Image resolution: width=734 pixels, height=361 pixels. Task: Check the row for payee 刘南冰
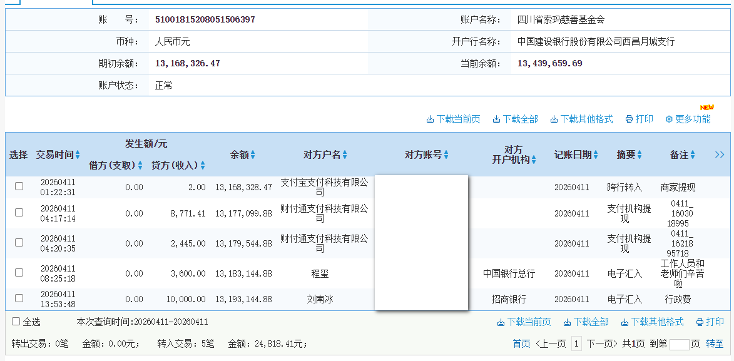click(x=19, y=299)
